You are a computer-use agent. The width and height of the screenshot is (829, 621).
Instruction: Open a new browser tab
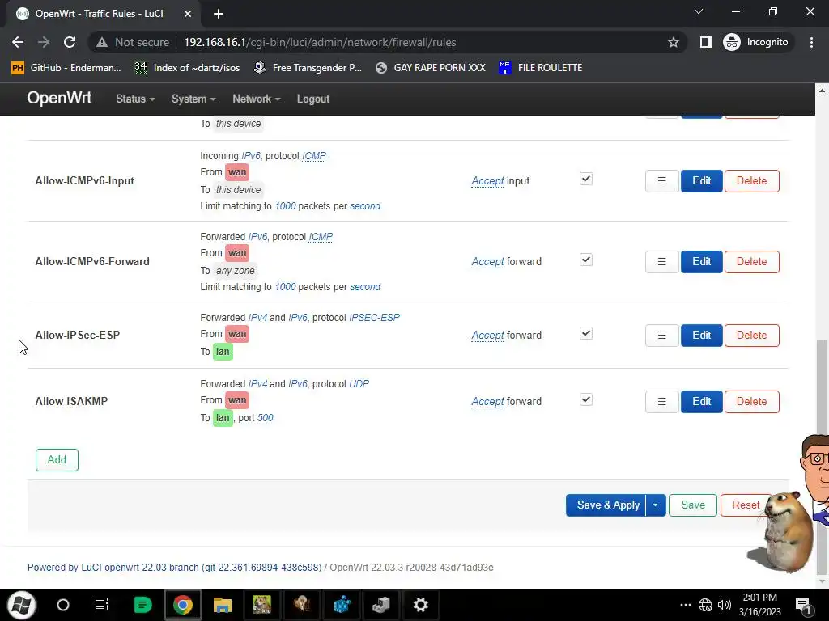219,14
